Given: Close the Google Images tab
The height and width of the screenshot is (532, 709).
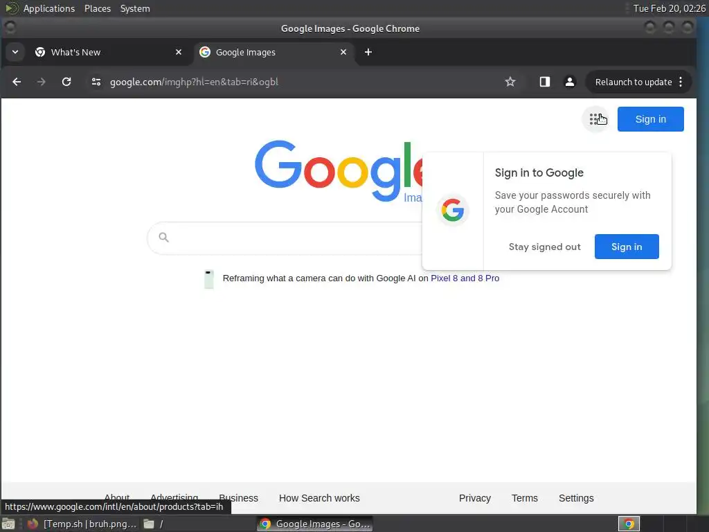Looking at the screenshot, I should click(343, 52).
